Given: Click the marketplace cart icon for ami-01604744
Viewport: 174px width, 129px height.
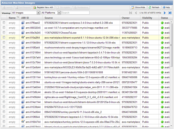Looking at the screenshot, I should pyautogui.click(x=23, y=122).
